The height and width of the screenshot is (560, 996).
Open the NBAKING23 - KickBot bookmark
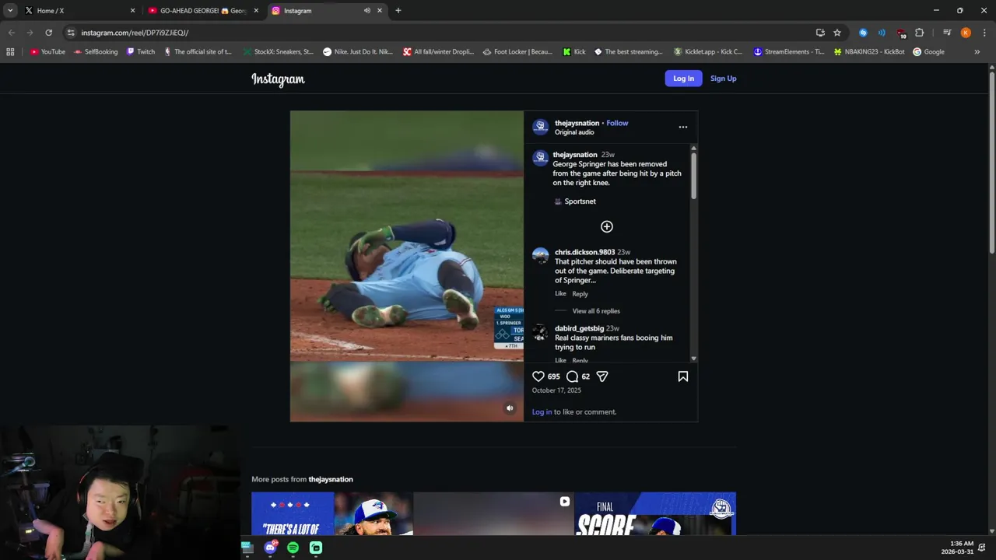[x=869, y=52]
